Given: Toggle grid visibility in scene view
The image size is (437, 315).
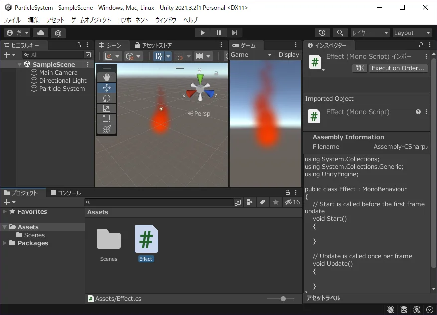Looking at the screenshot, I should click(x=159, y=56).
